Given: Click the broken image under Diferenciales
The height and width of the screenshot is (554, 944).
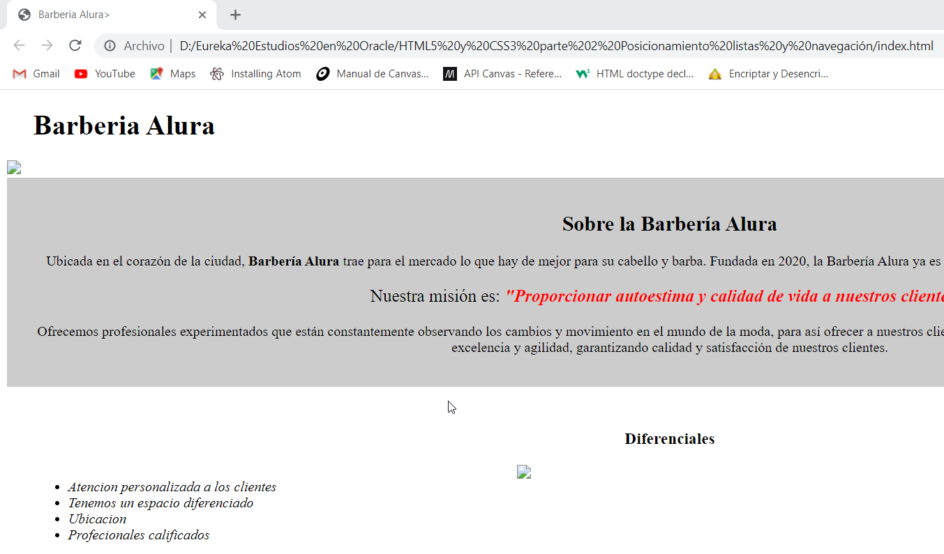Looking at the screenshot, I should tap(524, 472).
